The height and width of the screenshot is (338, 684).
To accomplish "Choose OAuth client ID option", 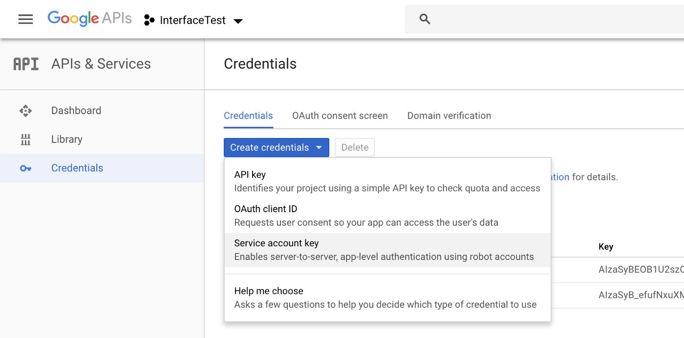I will click(387, 216).
